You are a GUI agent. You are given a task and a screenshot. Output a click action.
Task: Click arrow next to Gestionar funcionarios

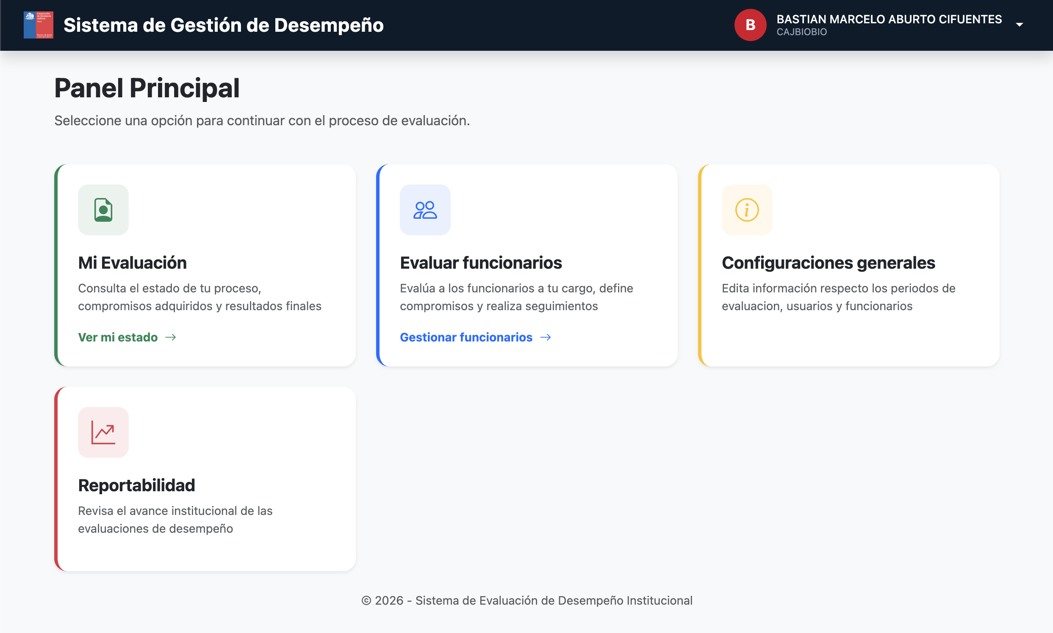(x=545, y=337)
